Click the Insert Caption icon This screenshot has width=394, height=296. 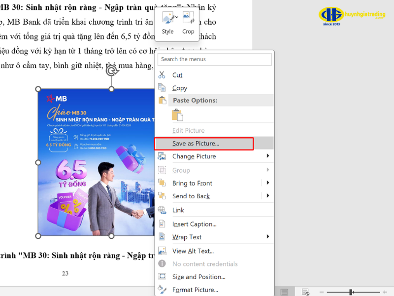pyautogui.click(x=162, y=224)
